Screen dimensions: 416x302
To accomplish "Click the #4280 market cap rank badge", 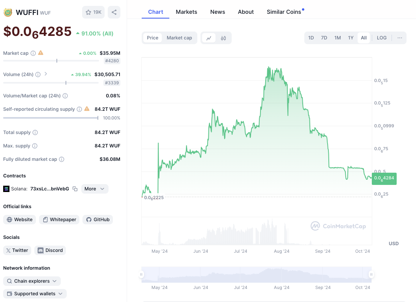I will [112, 61].
